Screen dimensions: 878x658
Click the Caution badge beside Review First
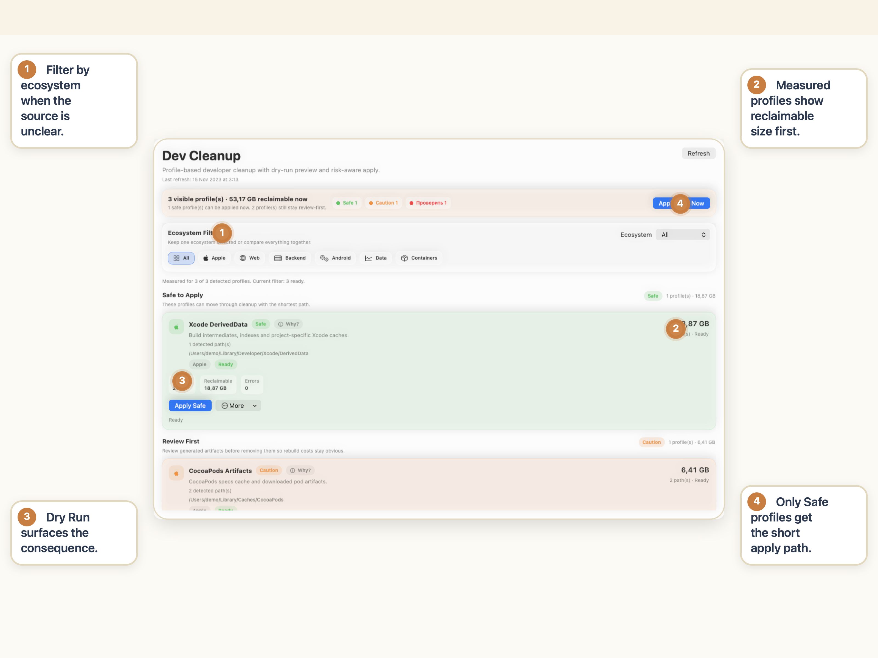[651, 442]
